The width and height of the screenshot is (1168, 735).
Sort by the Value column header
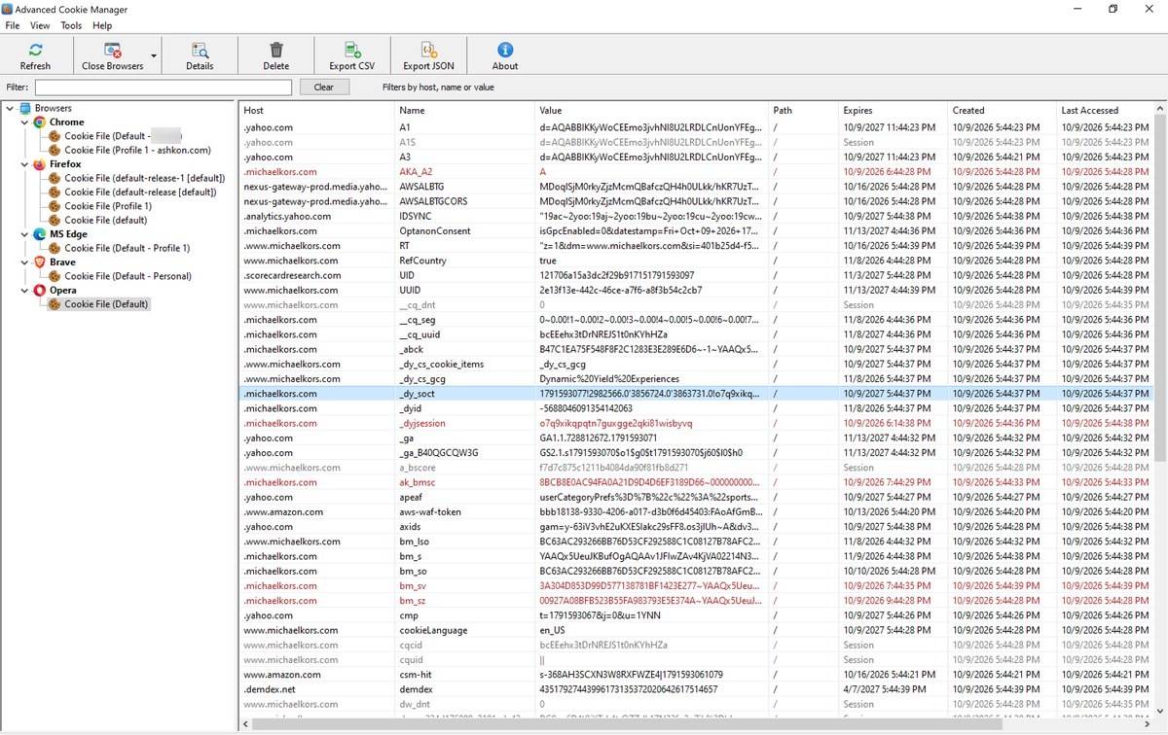651,111
